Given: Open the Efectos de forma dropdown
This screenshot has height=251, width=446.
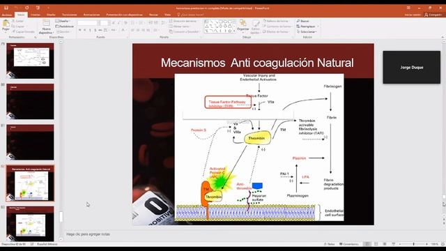Looking at the screenshot, I should [x=276, y=31].
